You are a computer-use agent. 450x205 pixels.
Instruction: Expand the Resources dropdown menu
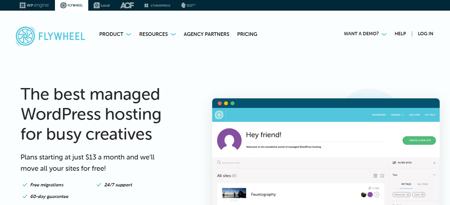point(158,34)
